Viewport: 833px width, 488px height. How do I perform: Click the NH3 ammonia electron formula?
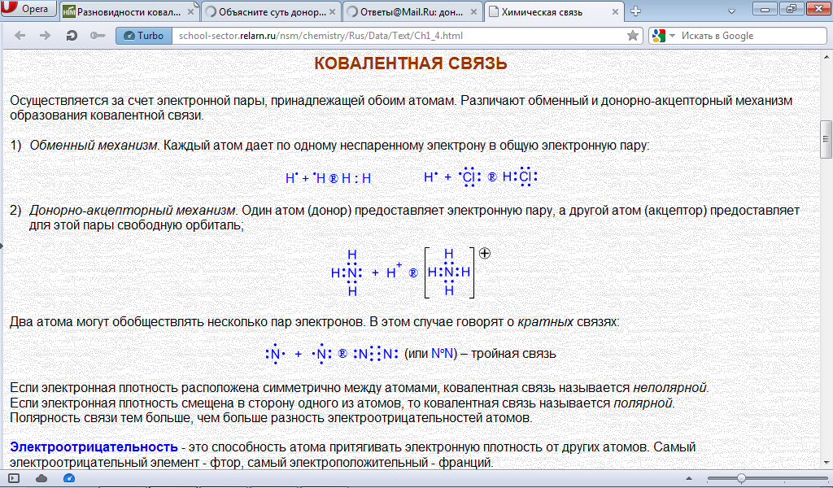point(347,272)
